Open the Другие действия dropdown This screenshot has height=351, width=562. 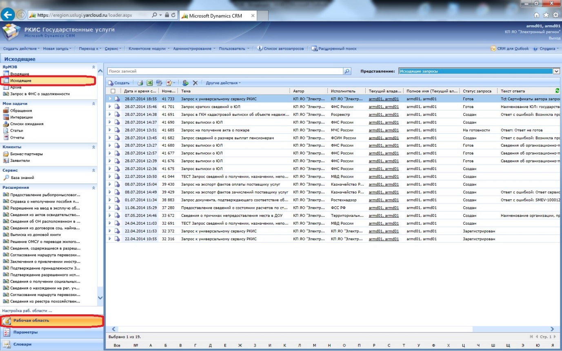223,83
